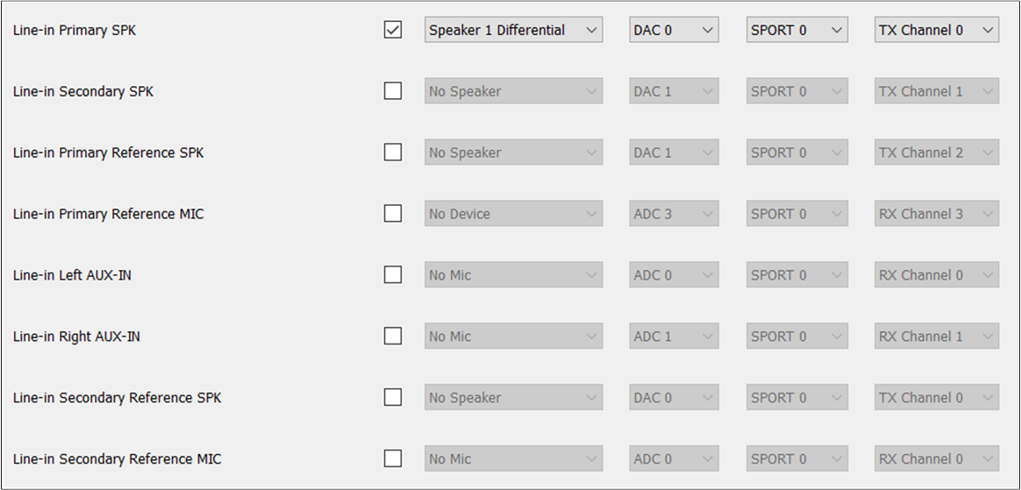The height and width of the screenshot is (490, 1021).
Task: Click the No Device dropdown for Reference MIC
Action: tap(514, 213)
